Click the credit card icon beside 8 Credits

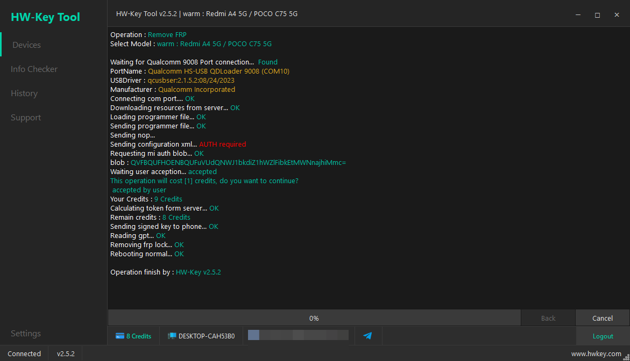coord(120,336)
